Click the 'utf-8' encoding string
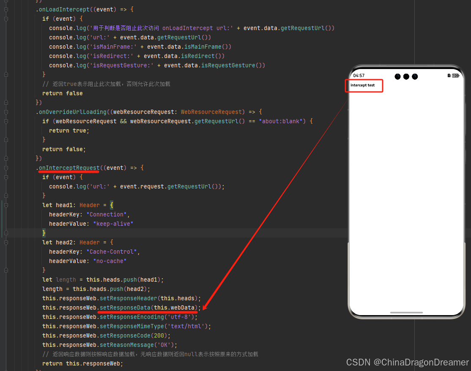 179,317
